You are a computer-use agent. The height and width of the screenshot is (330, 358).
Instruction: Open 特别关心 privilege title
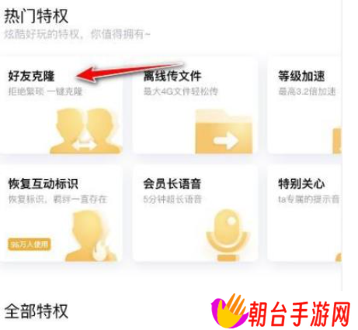[301, 184]
